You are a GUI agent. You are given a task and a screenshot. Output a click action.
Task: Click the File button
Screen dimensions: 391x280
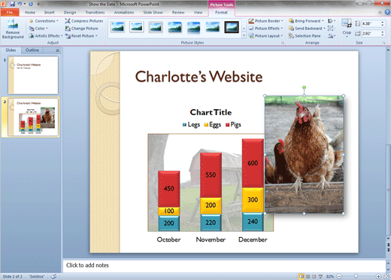point(10,12)
